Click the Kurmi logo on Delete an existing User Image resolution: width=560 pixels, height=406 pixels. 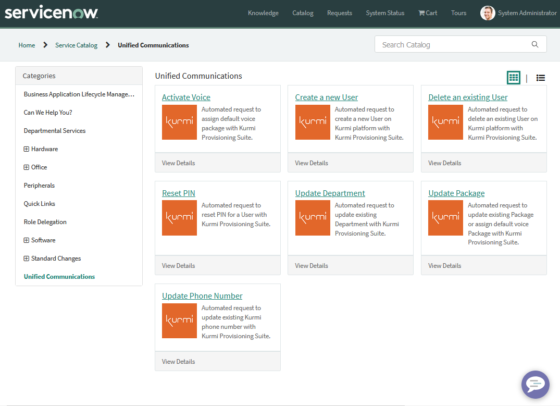click(x=445, y=122)
